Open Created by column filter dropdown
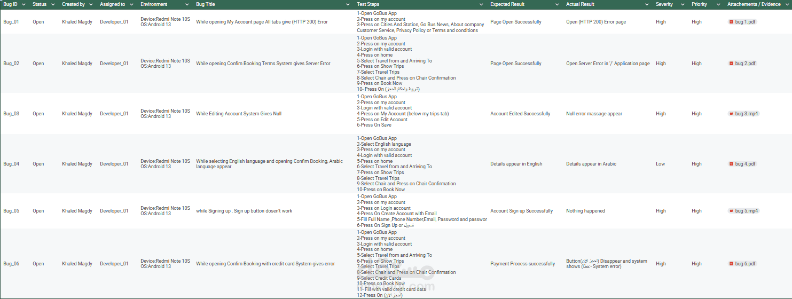The width and height of the screenshot is (792, 299). tap(91, 4)
